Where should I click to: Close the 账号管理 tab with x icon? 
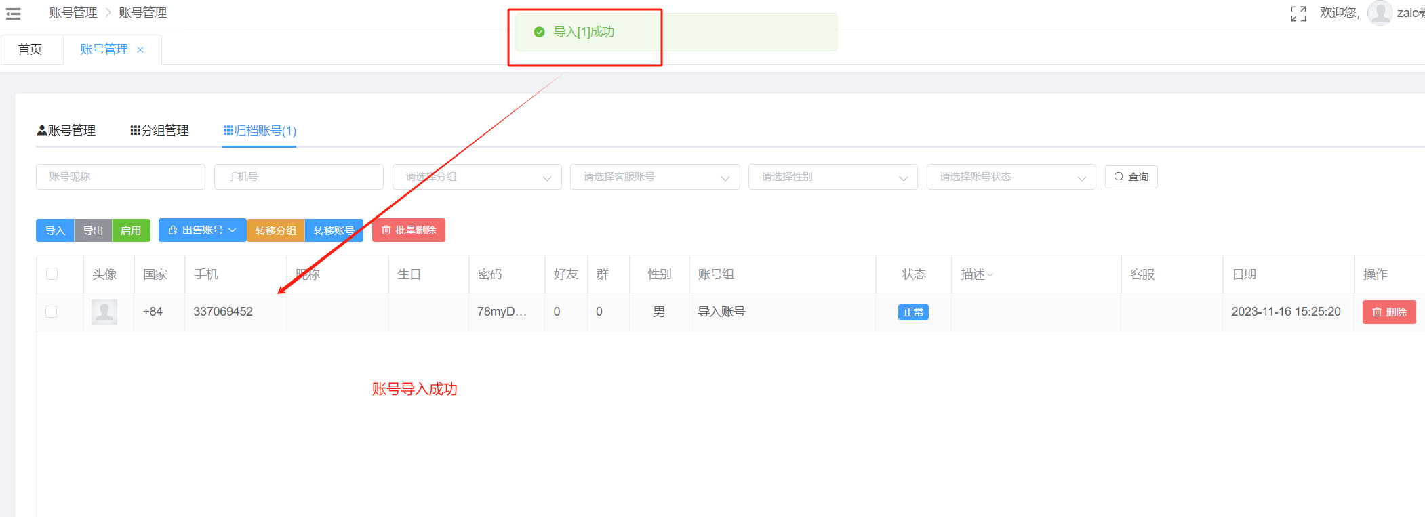[x=140, y=50]
